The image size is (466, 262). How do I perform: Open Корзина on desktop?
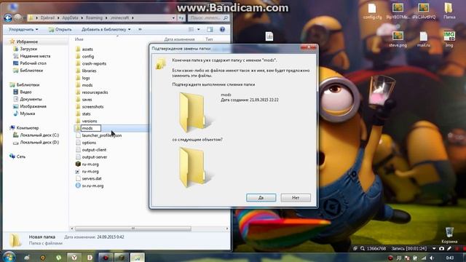[449, 235]
